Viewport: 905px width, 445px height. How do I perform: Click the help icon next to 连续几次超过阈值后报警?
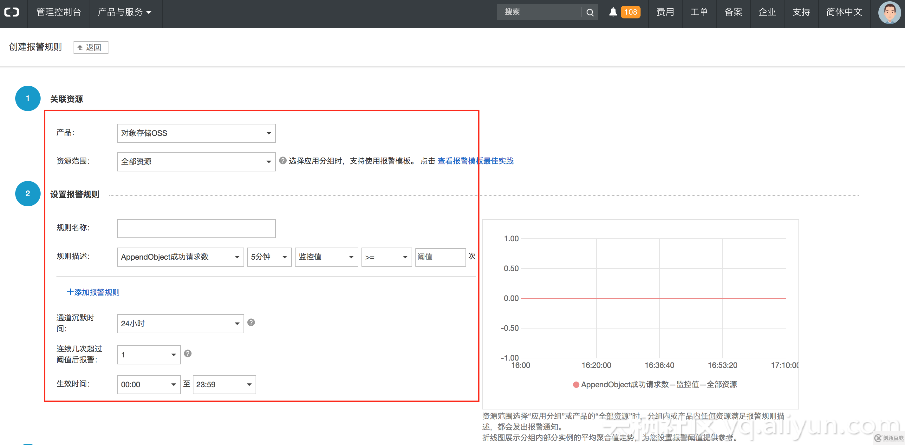pos(188,354)
